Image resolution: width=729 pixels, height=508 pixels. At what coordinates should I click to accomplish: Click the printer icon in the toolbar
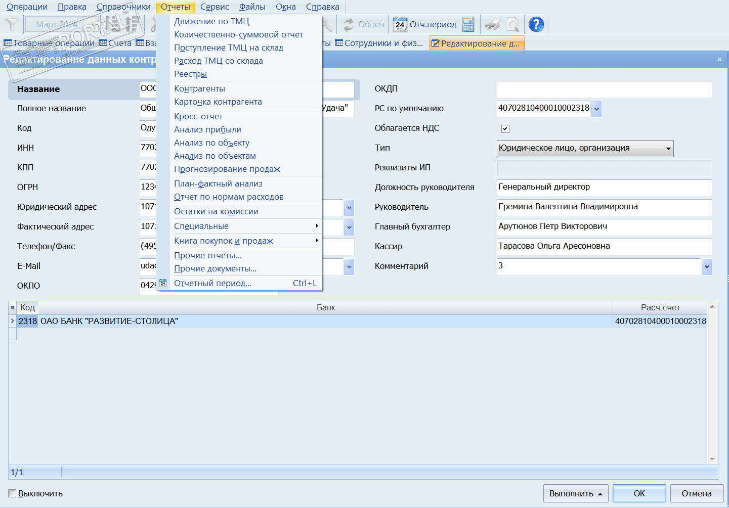[492, 24]
